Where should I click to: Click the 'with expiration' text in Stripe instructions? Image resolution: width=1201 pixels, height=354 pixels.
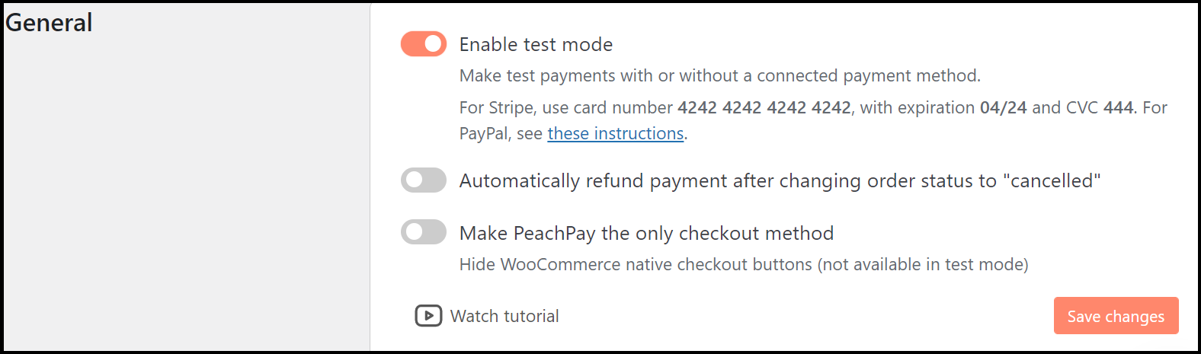pyautogui.click(x=918, y=107)
